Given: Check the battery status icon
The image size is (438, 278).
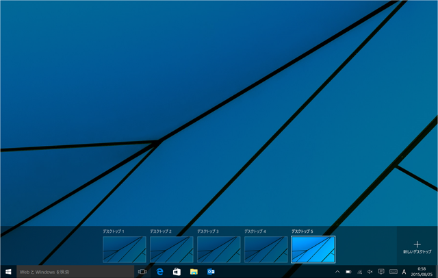Looking at the screenshot, I should coord(348,272).
